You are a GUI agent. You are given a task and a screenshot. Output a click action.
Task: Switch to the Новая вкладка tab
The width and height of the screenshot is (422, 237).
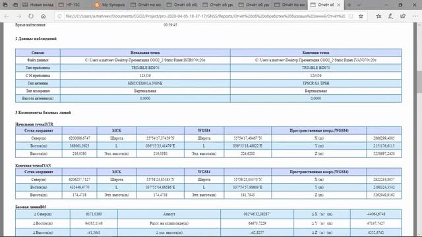point(38,5)
